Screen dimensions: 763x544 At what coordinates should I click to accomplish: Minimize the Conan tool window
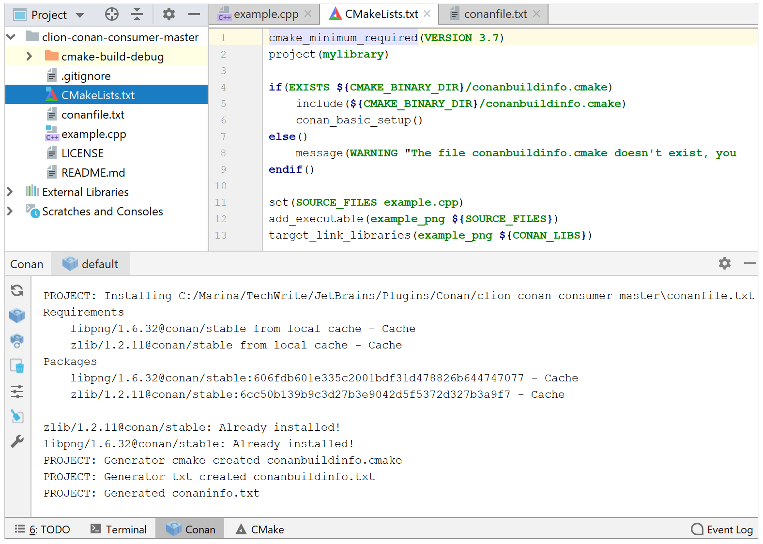pos(750,263)
